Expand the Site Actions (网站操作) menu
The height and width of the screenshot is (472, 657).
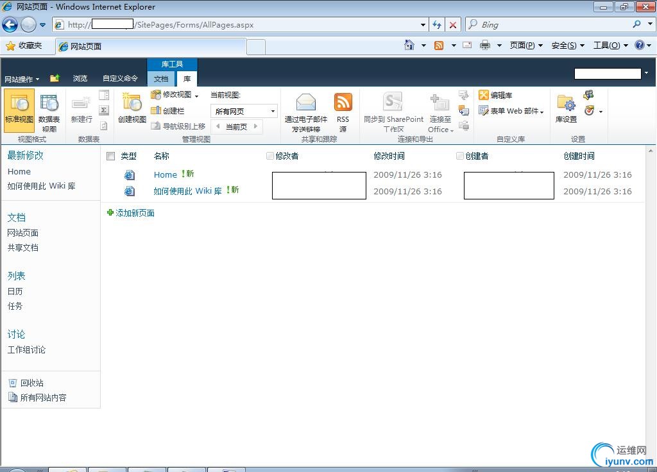coord(22,79)
